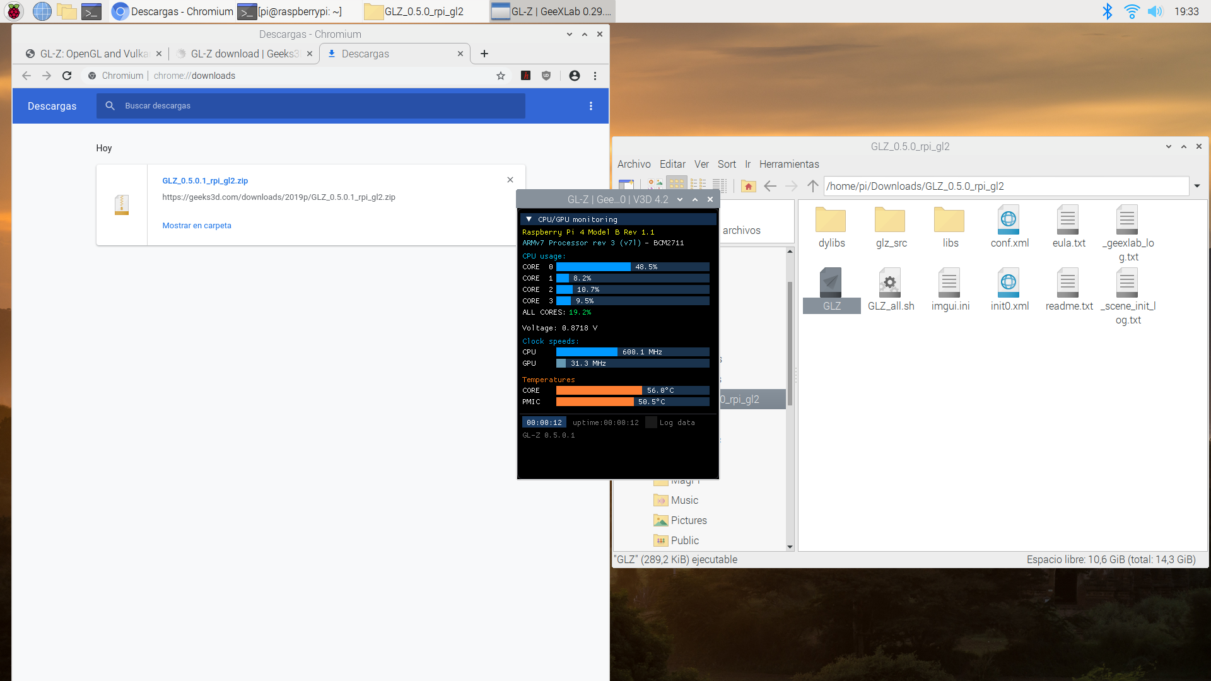Image resolution: width=1211 pixels, height=681 pixels.
Task: Open the GLZ_0.5.0.1_rpi_gl2.zip download link
Action: pos(205,181)
